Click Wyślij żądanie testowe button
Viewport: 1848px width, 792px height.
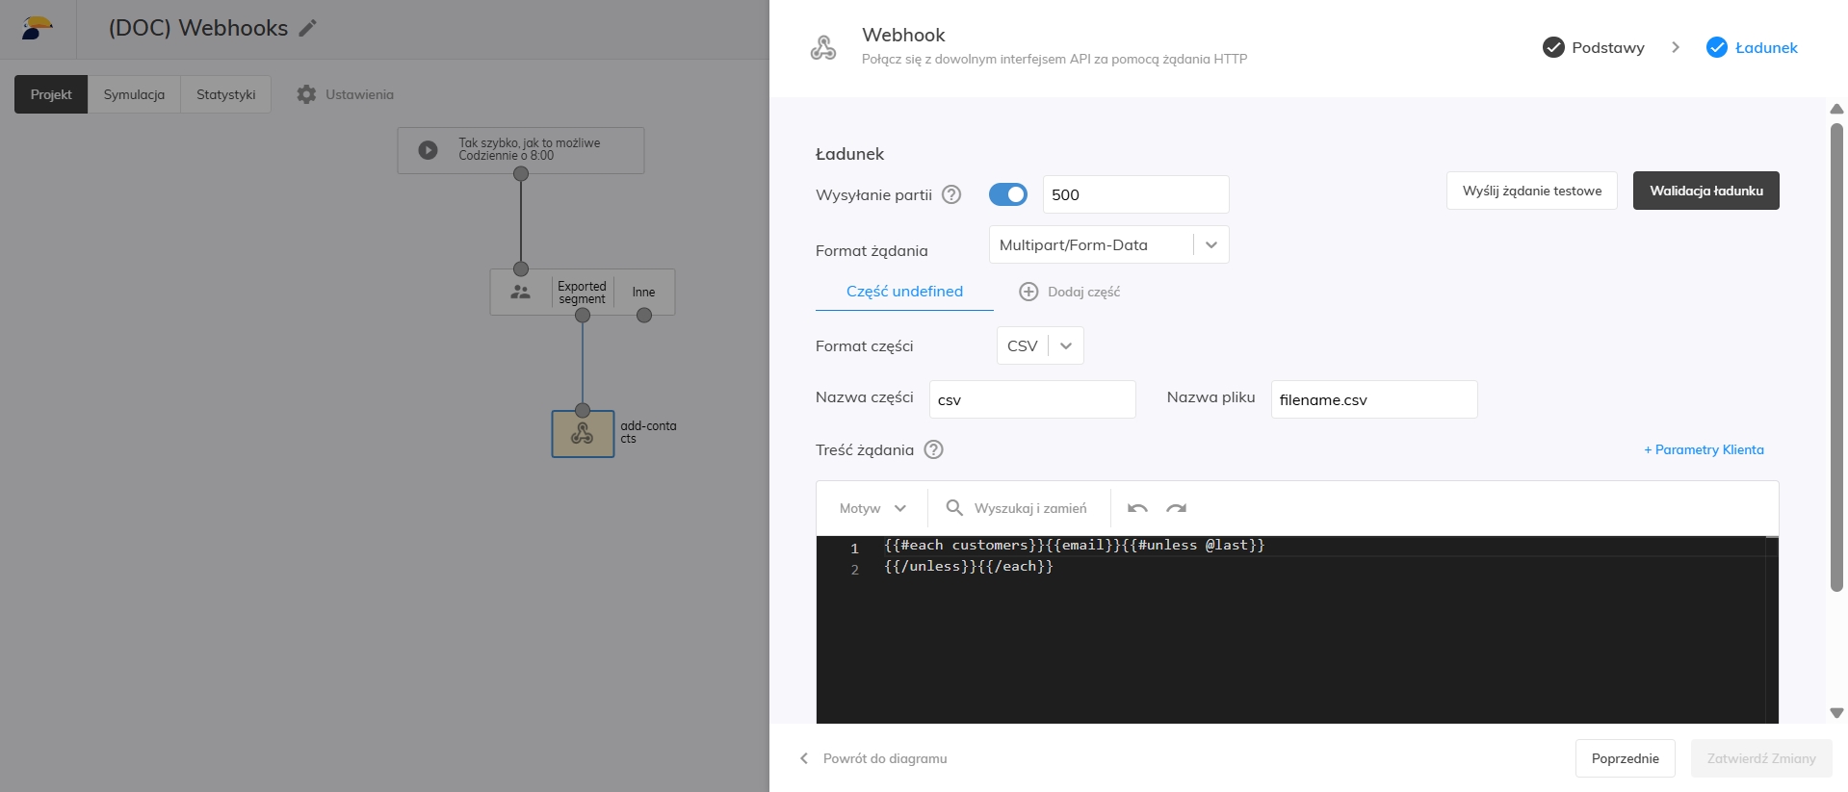coord(1531,191)
